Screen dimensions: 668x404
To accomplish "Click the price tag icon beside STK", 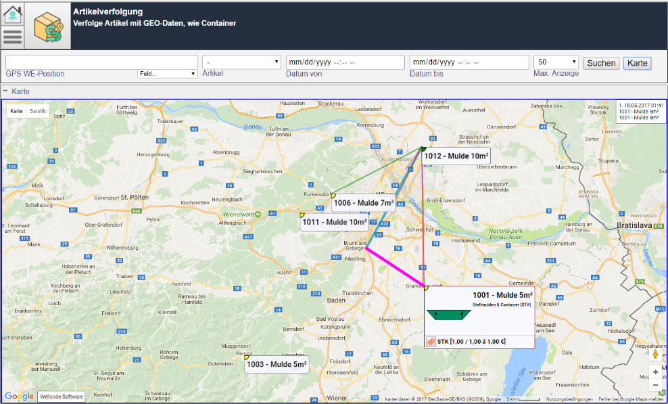I will (431, 342).
